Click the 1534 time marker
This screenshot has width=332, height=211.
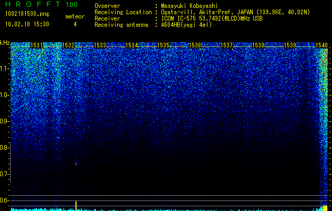pyautogui.click(x=132, y=45)
